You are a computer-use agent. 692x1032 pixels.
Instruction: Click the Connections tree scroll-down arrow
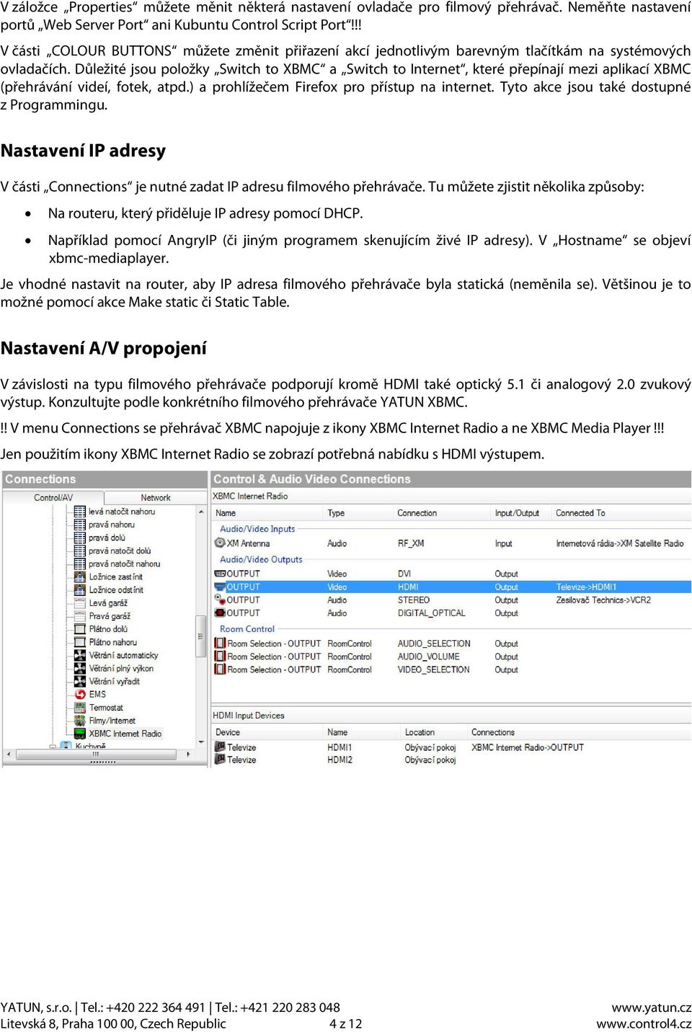pos(201,742)
